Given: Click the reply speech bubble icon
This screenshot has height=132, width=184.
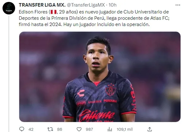Looking at the screenshot, I should pos(22,129).
